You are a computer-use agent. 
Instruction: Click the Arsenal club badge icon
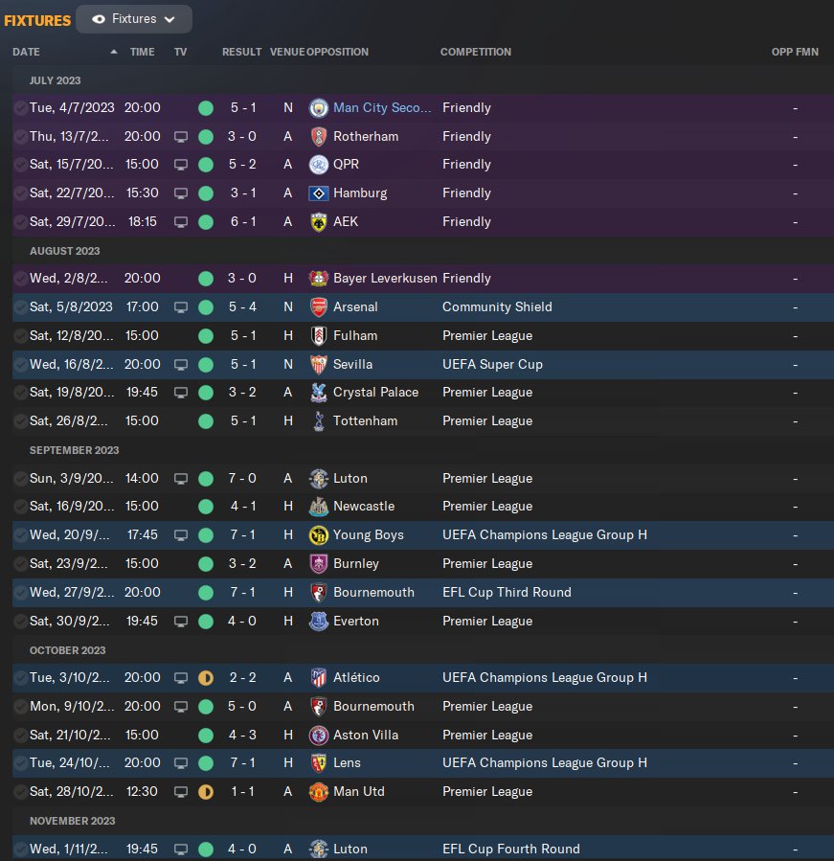click(319, 307)
